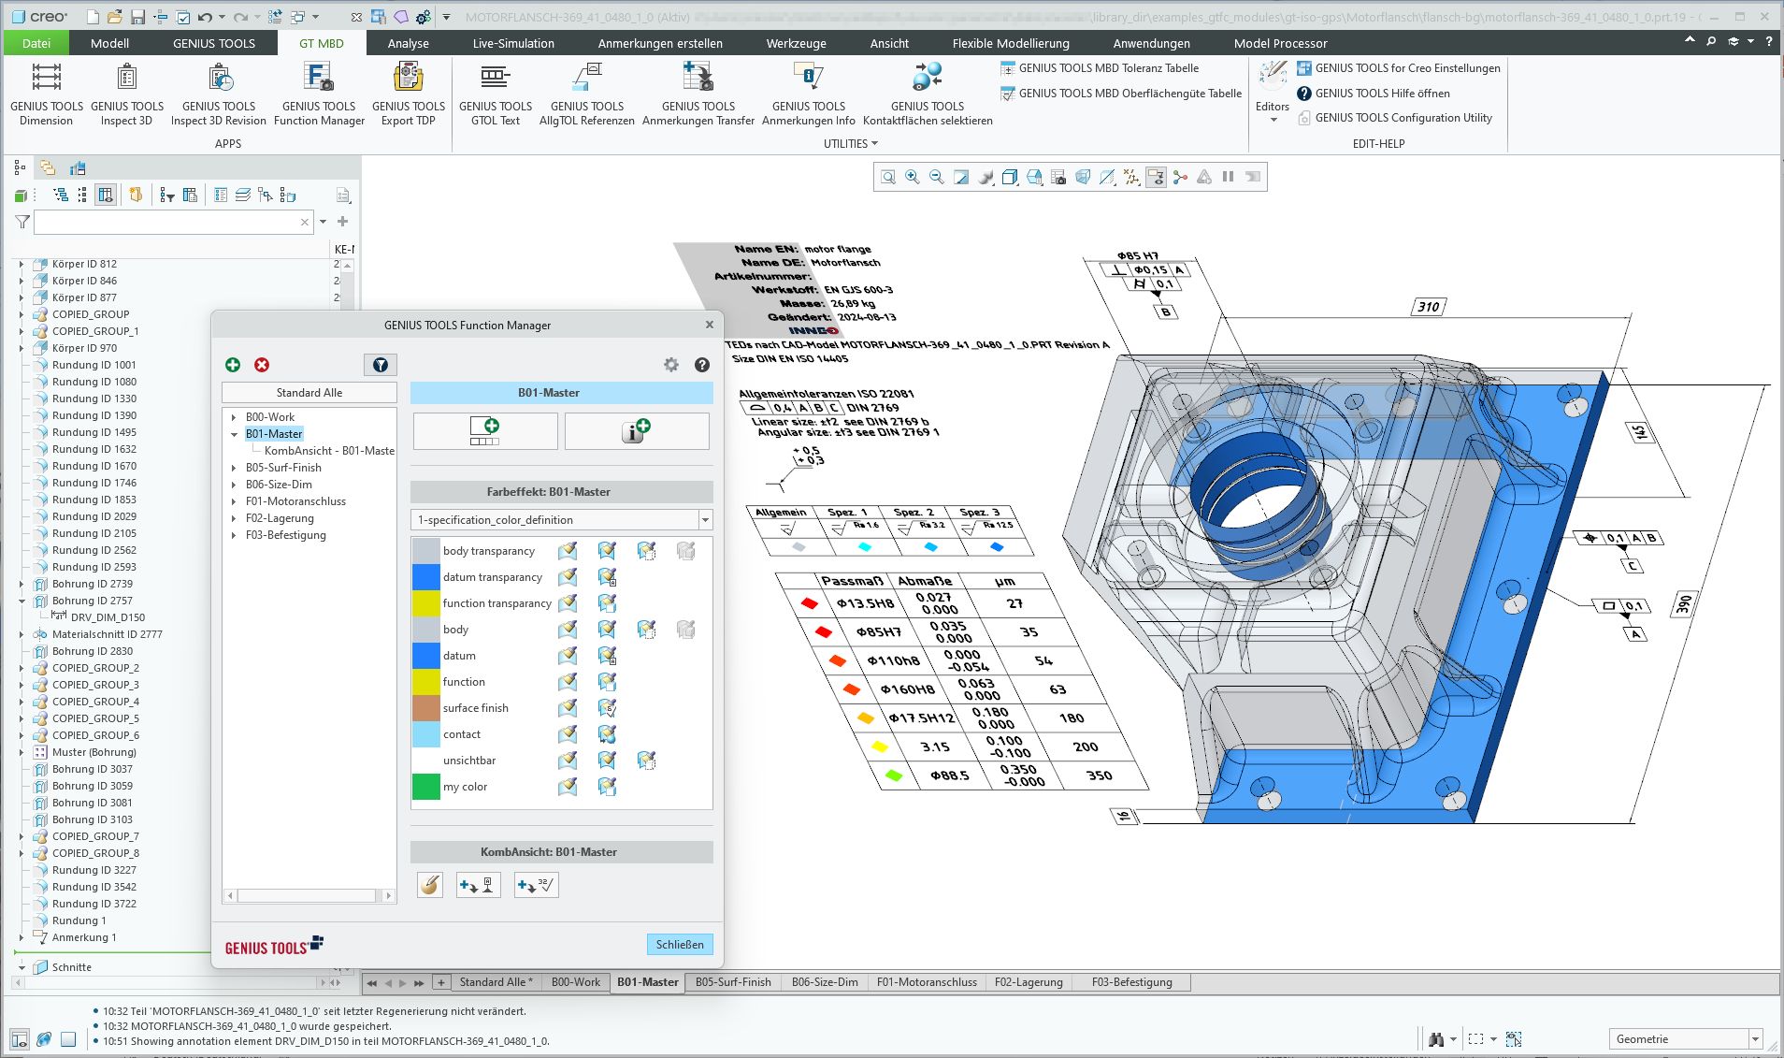Open GENIUS TOOLS Inspect 3D Revision

(219, 93)
